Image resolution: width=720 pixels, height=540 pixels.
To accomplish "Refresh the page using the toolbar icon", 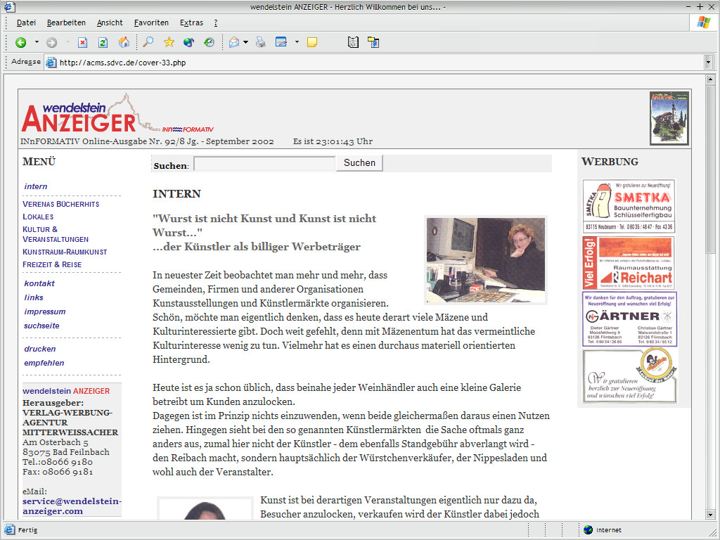I will coord(103,42).
